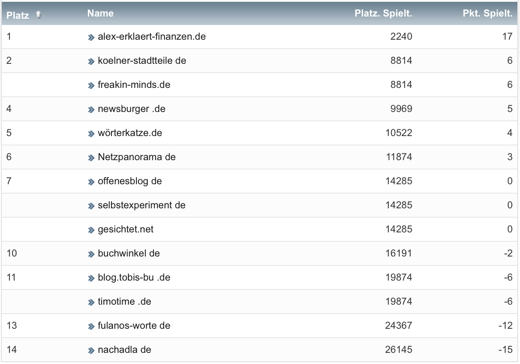Click the arrow icon beside Netzpanorama de

pyautogui.click(x=91, y=157)
